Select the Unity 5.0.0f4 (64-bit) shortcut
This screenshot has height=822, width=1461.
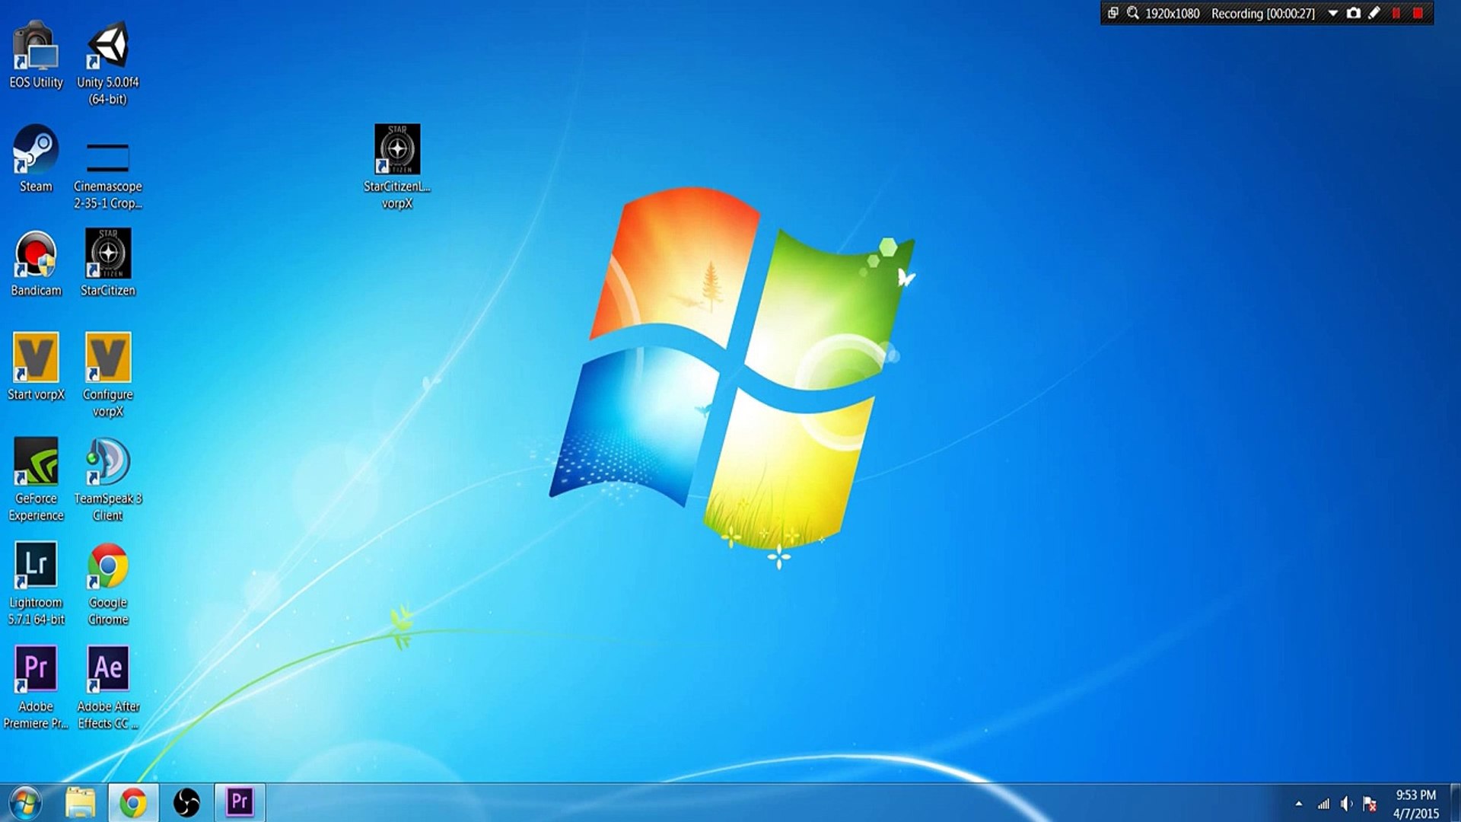coord(107,64)
